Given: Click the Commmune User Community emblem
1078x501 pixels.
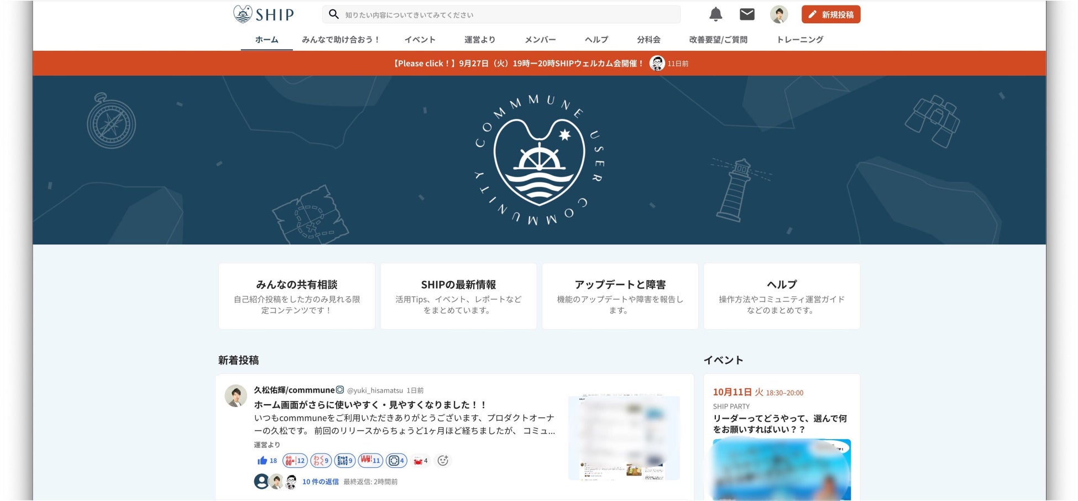Looking at the screenshot, I should 539,160.
